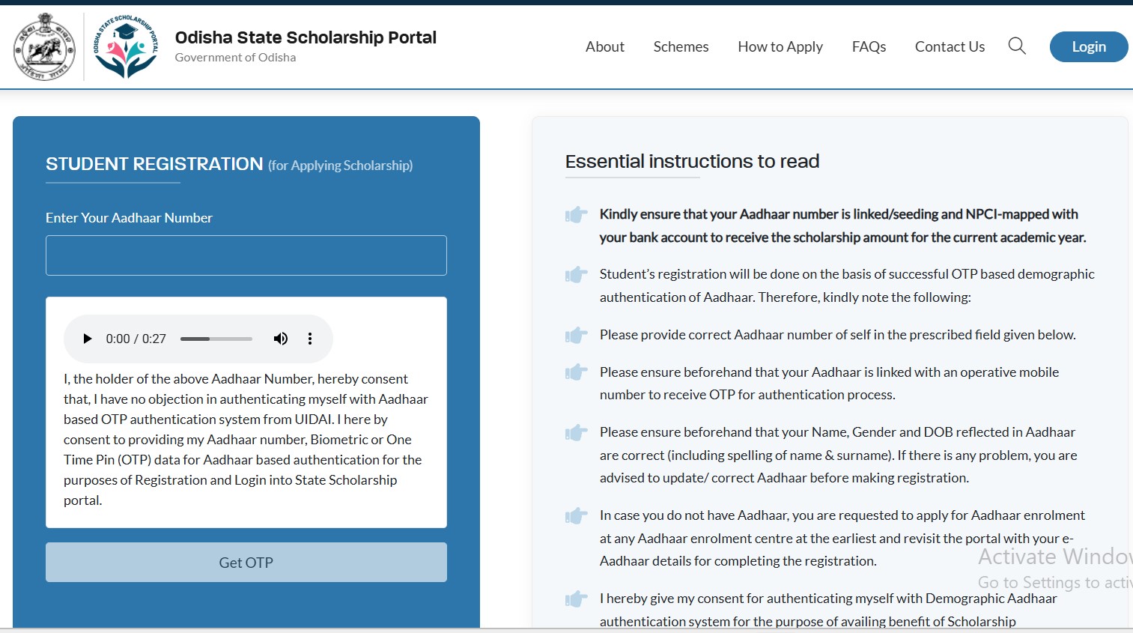Open the FAQs page
Viewport: 1133px width, 633px height.
tap(869, 46)
